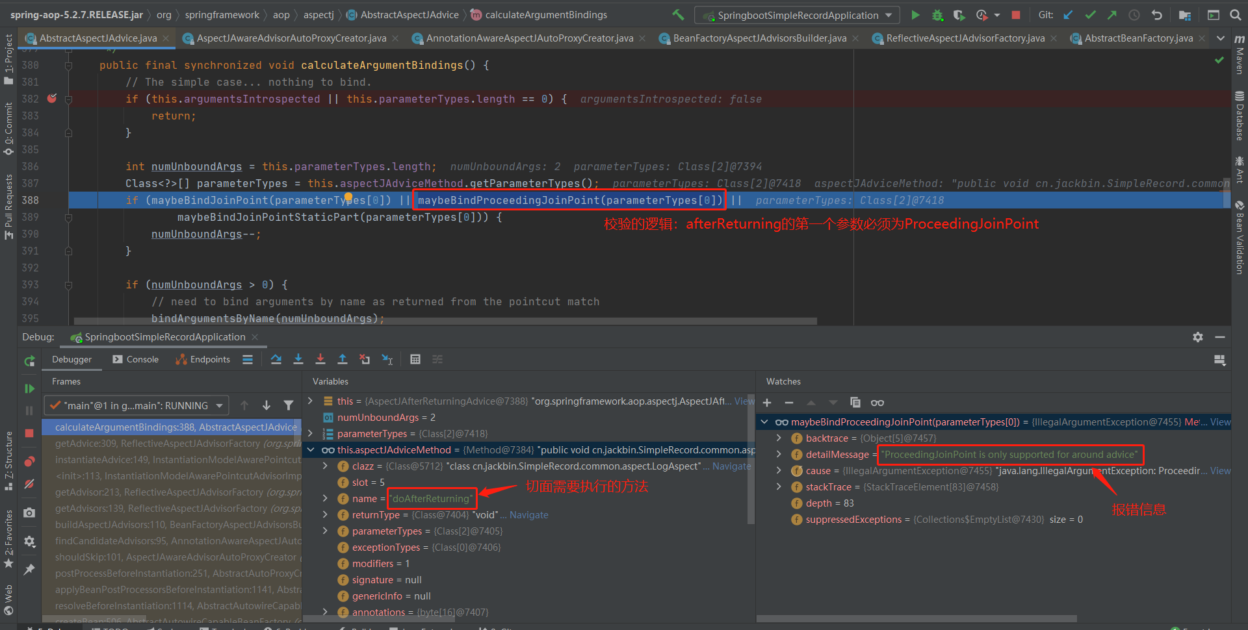Viewport: 1248px width, 630px height.
Task: Add a new watch with the plus icon
Action: click(767, 403)
